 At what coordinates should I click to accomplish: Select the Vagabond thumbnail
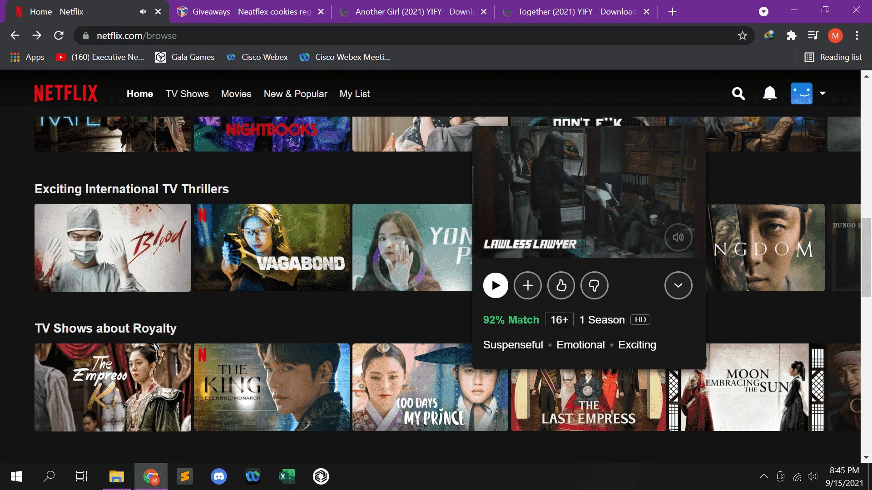coord(272,248)
